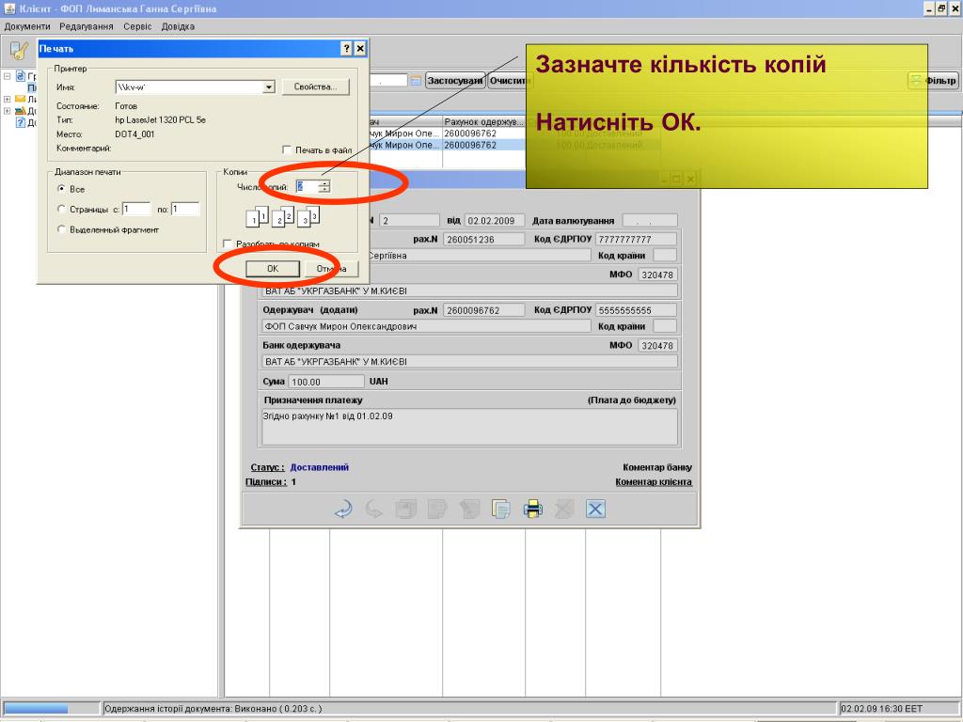Open the Коментар клієнта link
This screenshot has height=722, width=963.
click(x=654, y=482)
